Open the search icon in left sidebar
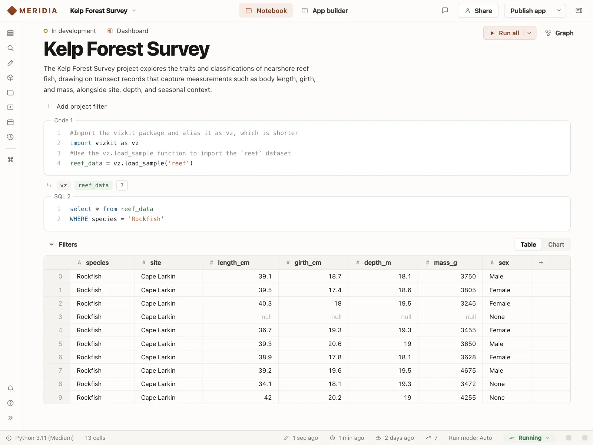Image resolution: width=593 pixels, height=445 pixels. (10, 48)
